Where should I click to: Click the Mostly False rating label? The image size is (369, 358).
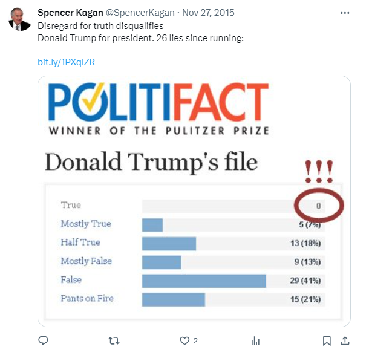[86, 261]
